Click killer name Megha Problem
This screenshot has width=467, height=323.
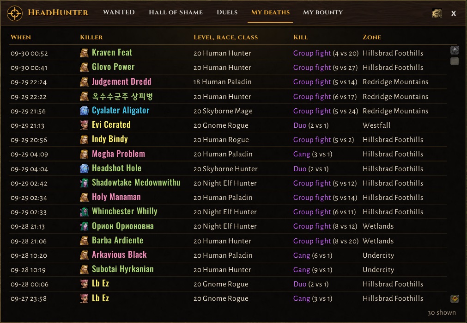[118, 154]
